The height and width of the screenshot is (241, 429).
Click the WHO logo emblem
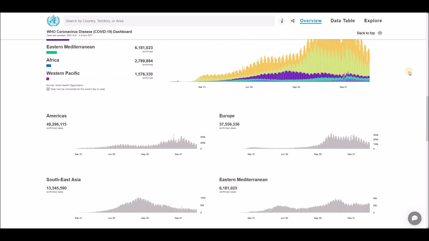[53, 21]
